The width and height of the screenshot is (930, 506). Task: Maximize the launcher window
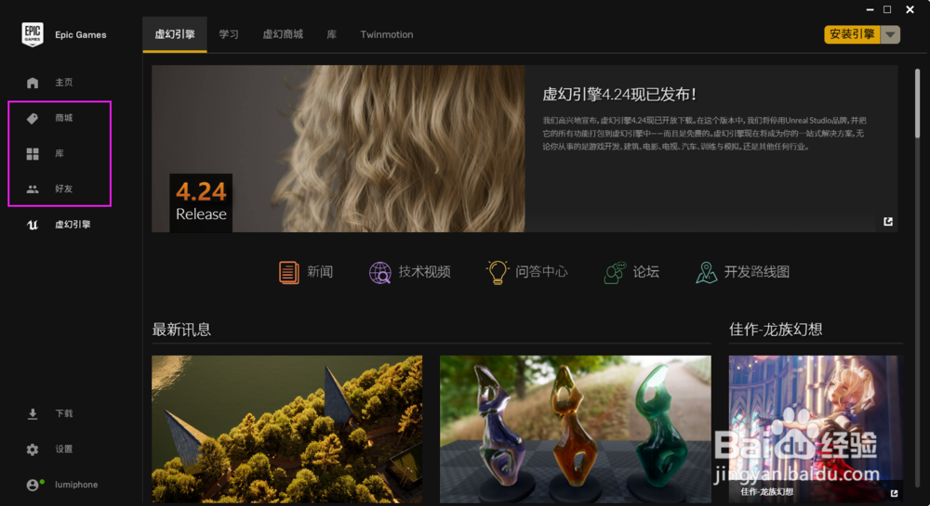point(887,9)
